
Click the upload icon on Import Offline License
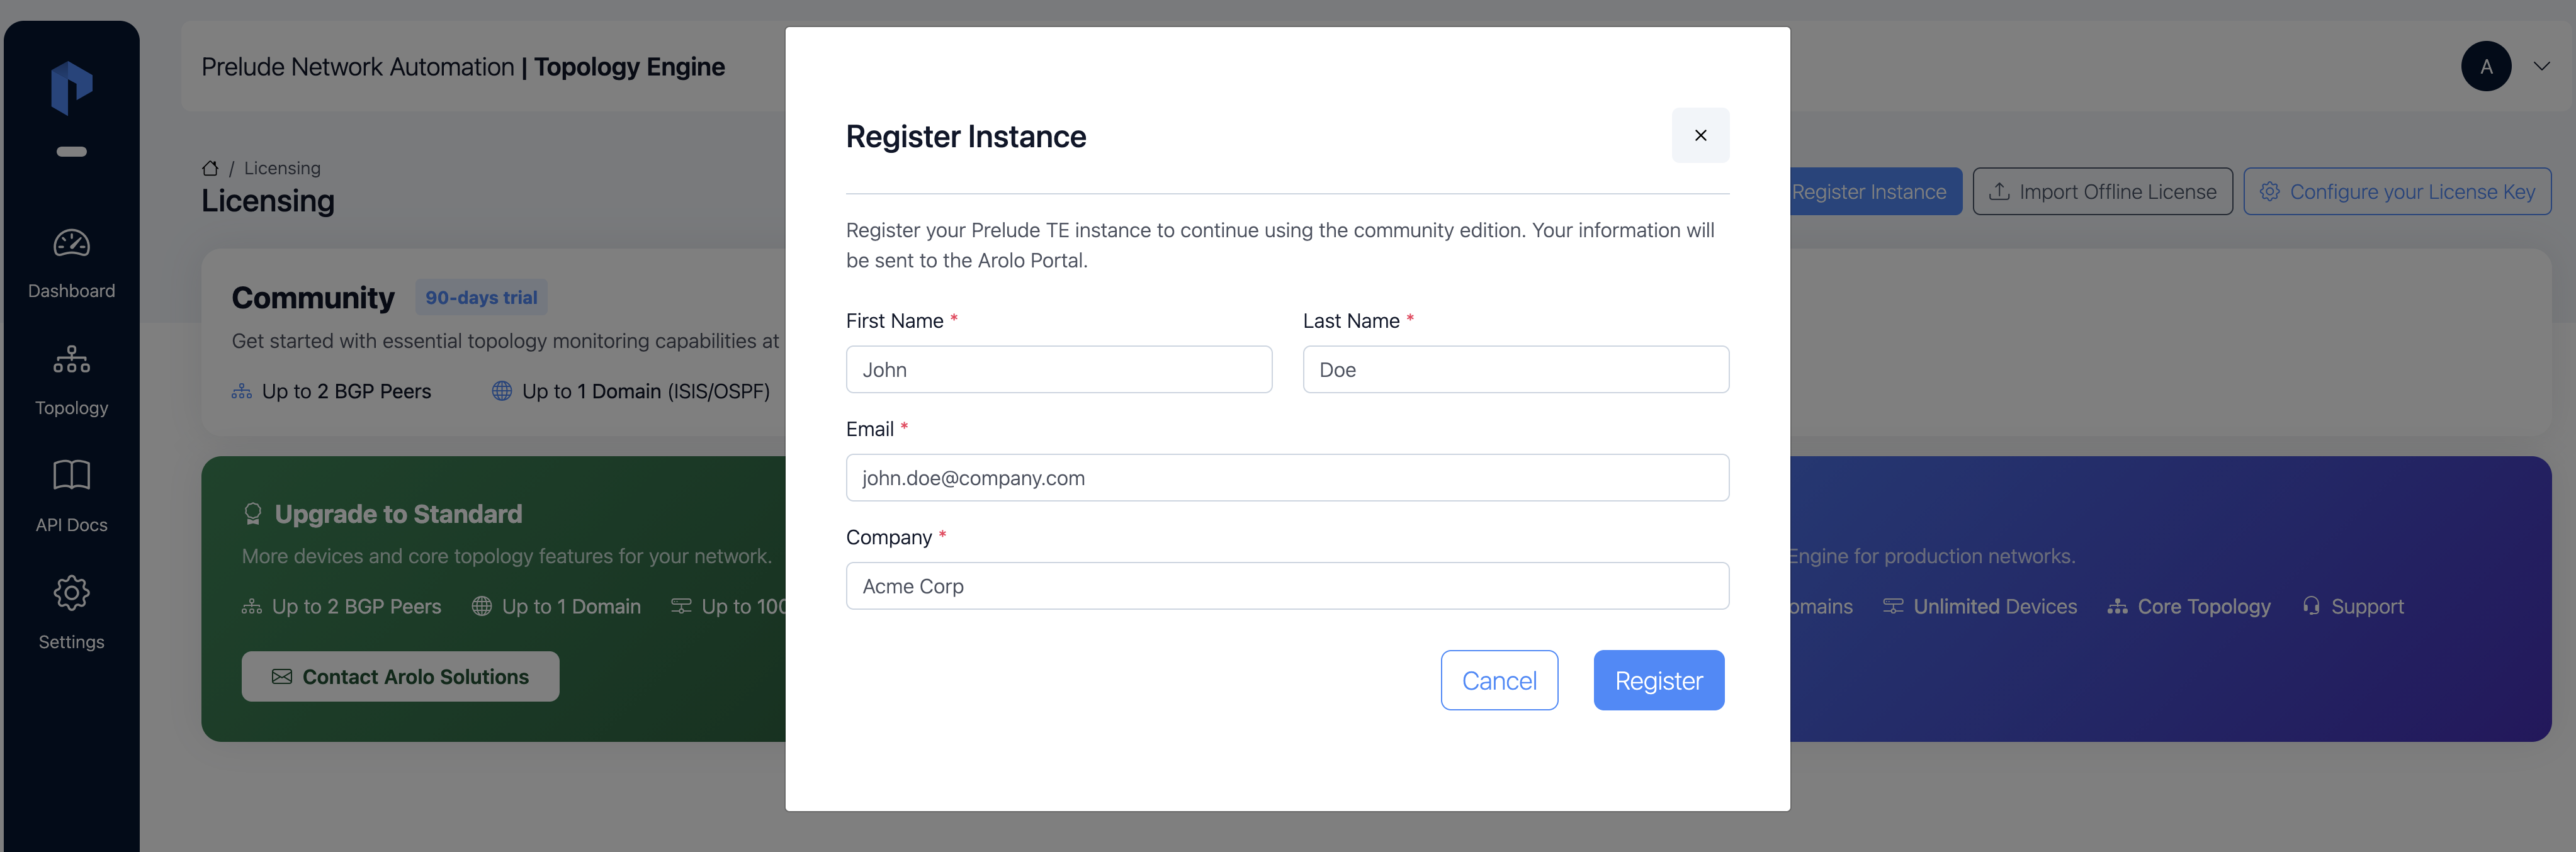click(x=1999, y=191)
